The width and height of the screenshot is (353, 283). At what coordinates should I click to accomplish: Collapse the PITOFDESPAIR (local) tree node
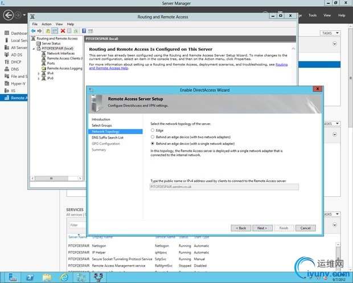[x=34, y=48]
